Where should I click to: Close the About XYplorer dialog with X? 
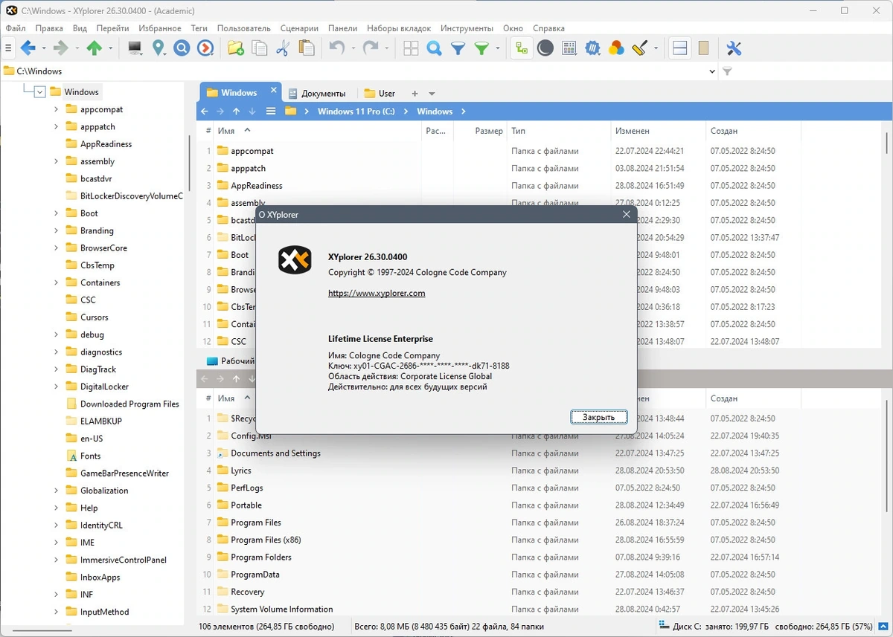[627, 214]
